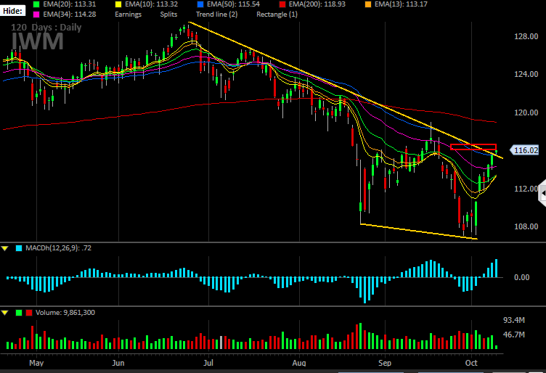
Task: Toggle the EMA(10): 113.32 label
Action: tap(152, 4)
